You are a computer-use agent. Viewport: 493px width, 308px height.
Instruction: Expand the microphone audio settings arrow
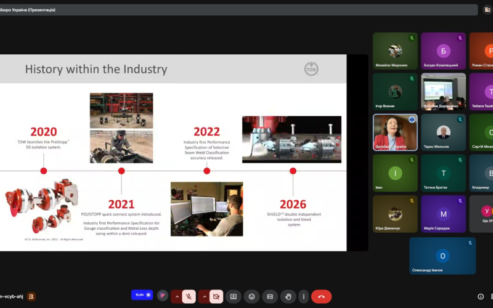coord(176,296)
